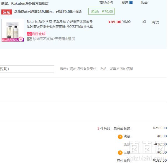Click the 有货 stock status text
The image size is (168, 163).
(155, 22)
